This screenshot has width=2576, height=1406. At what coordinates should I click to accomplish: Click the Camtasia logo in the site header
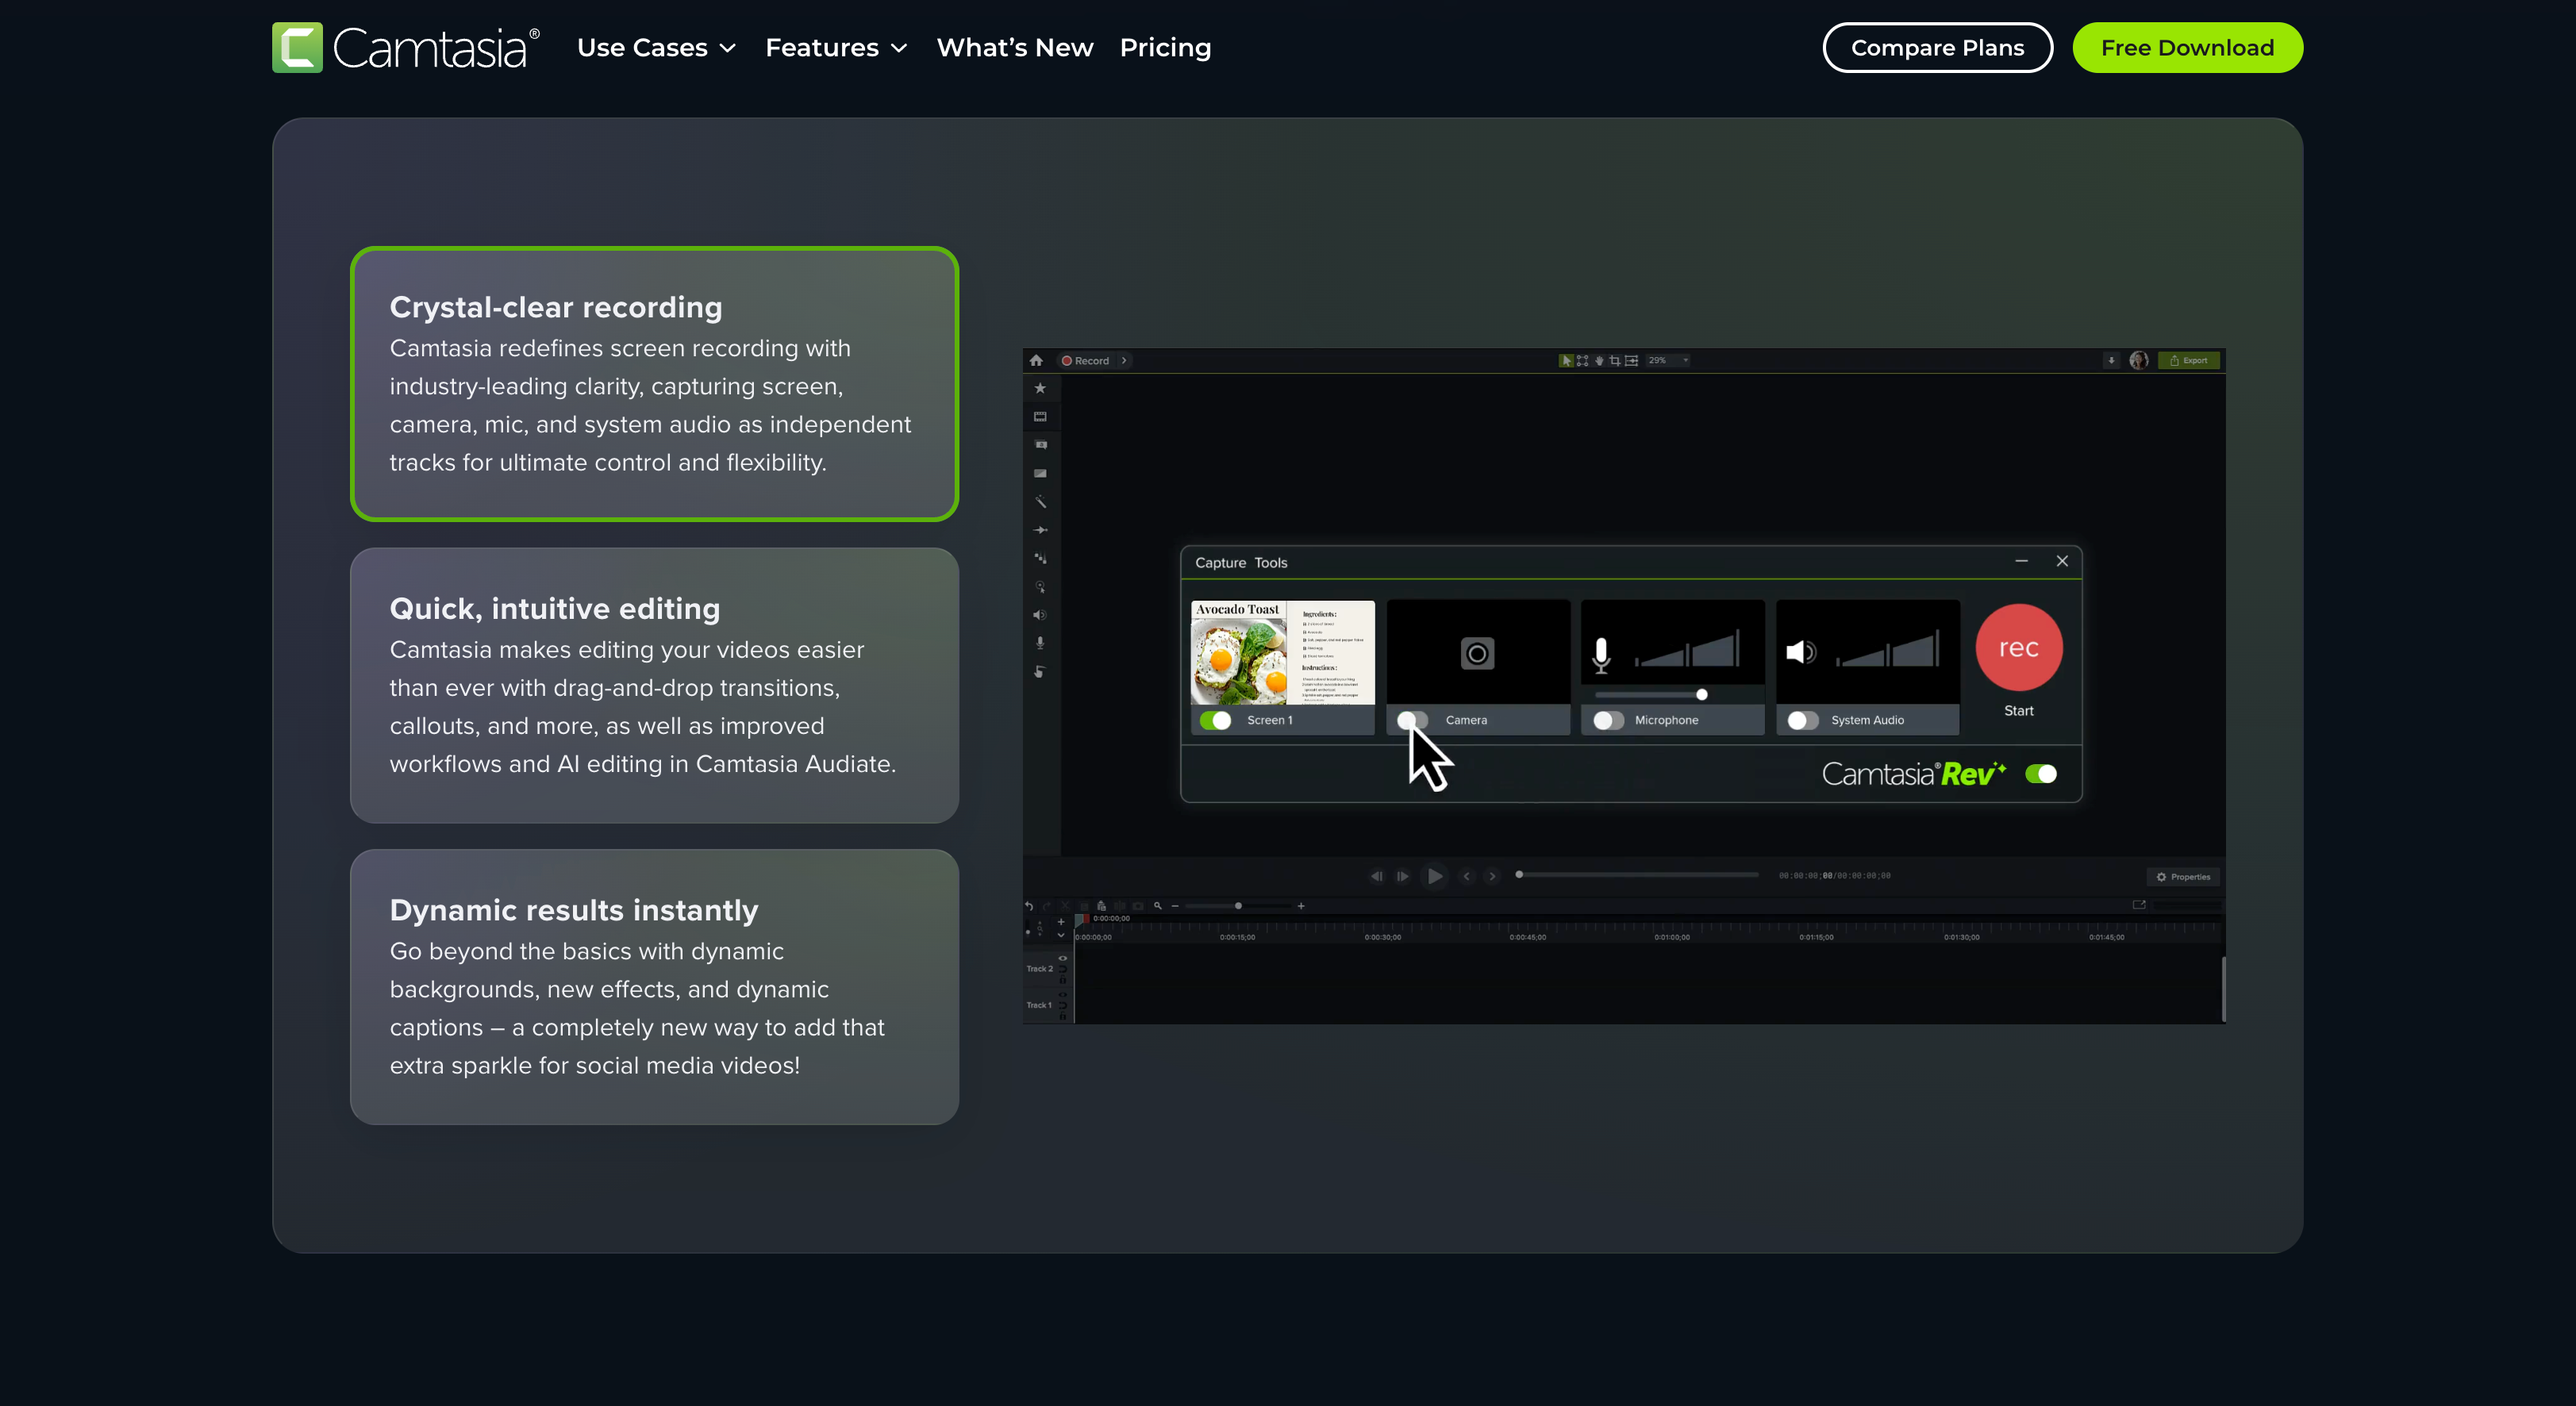[406, 47]
